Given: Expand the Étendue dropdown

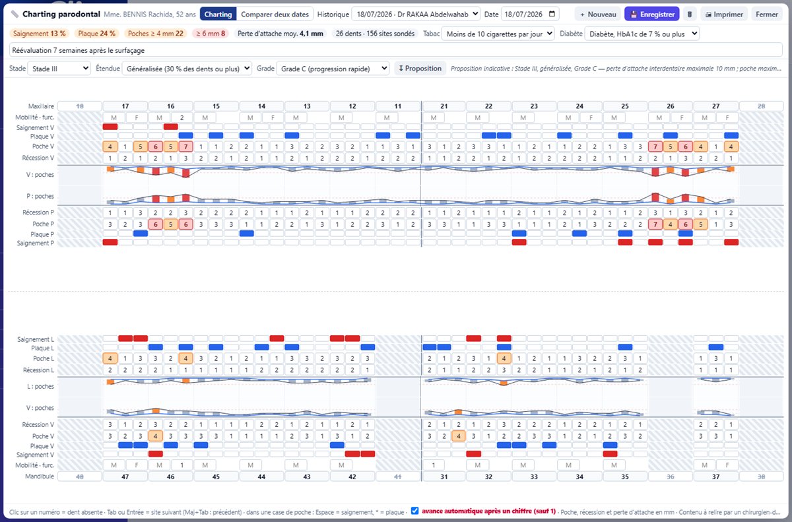Looking at the screenshot, I should point(187,68).
